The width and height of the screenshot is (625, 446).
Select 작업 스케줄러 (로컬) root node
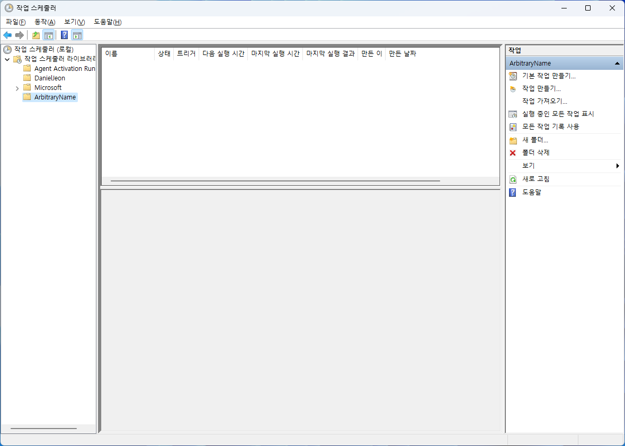pos(44,49)
